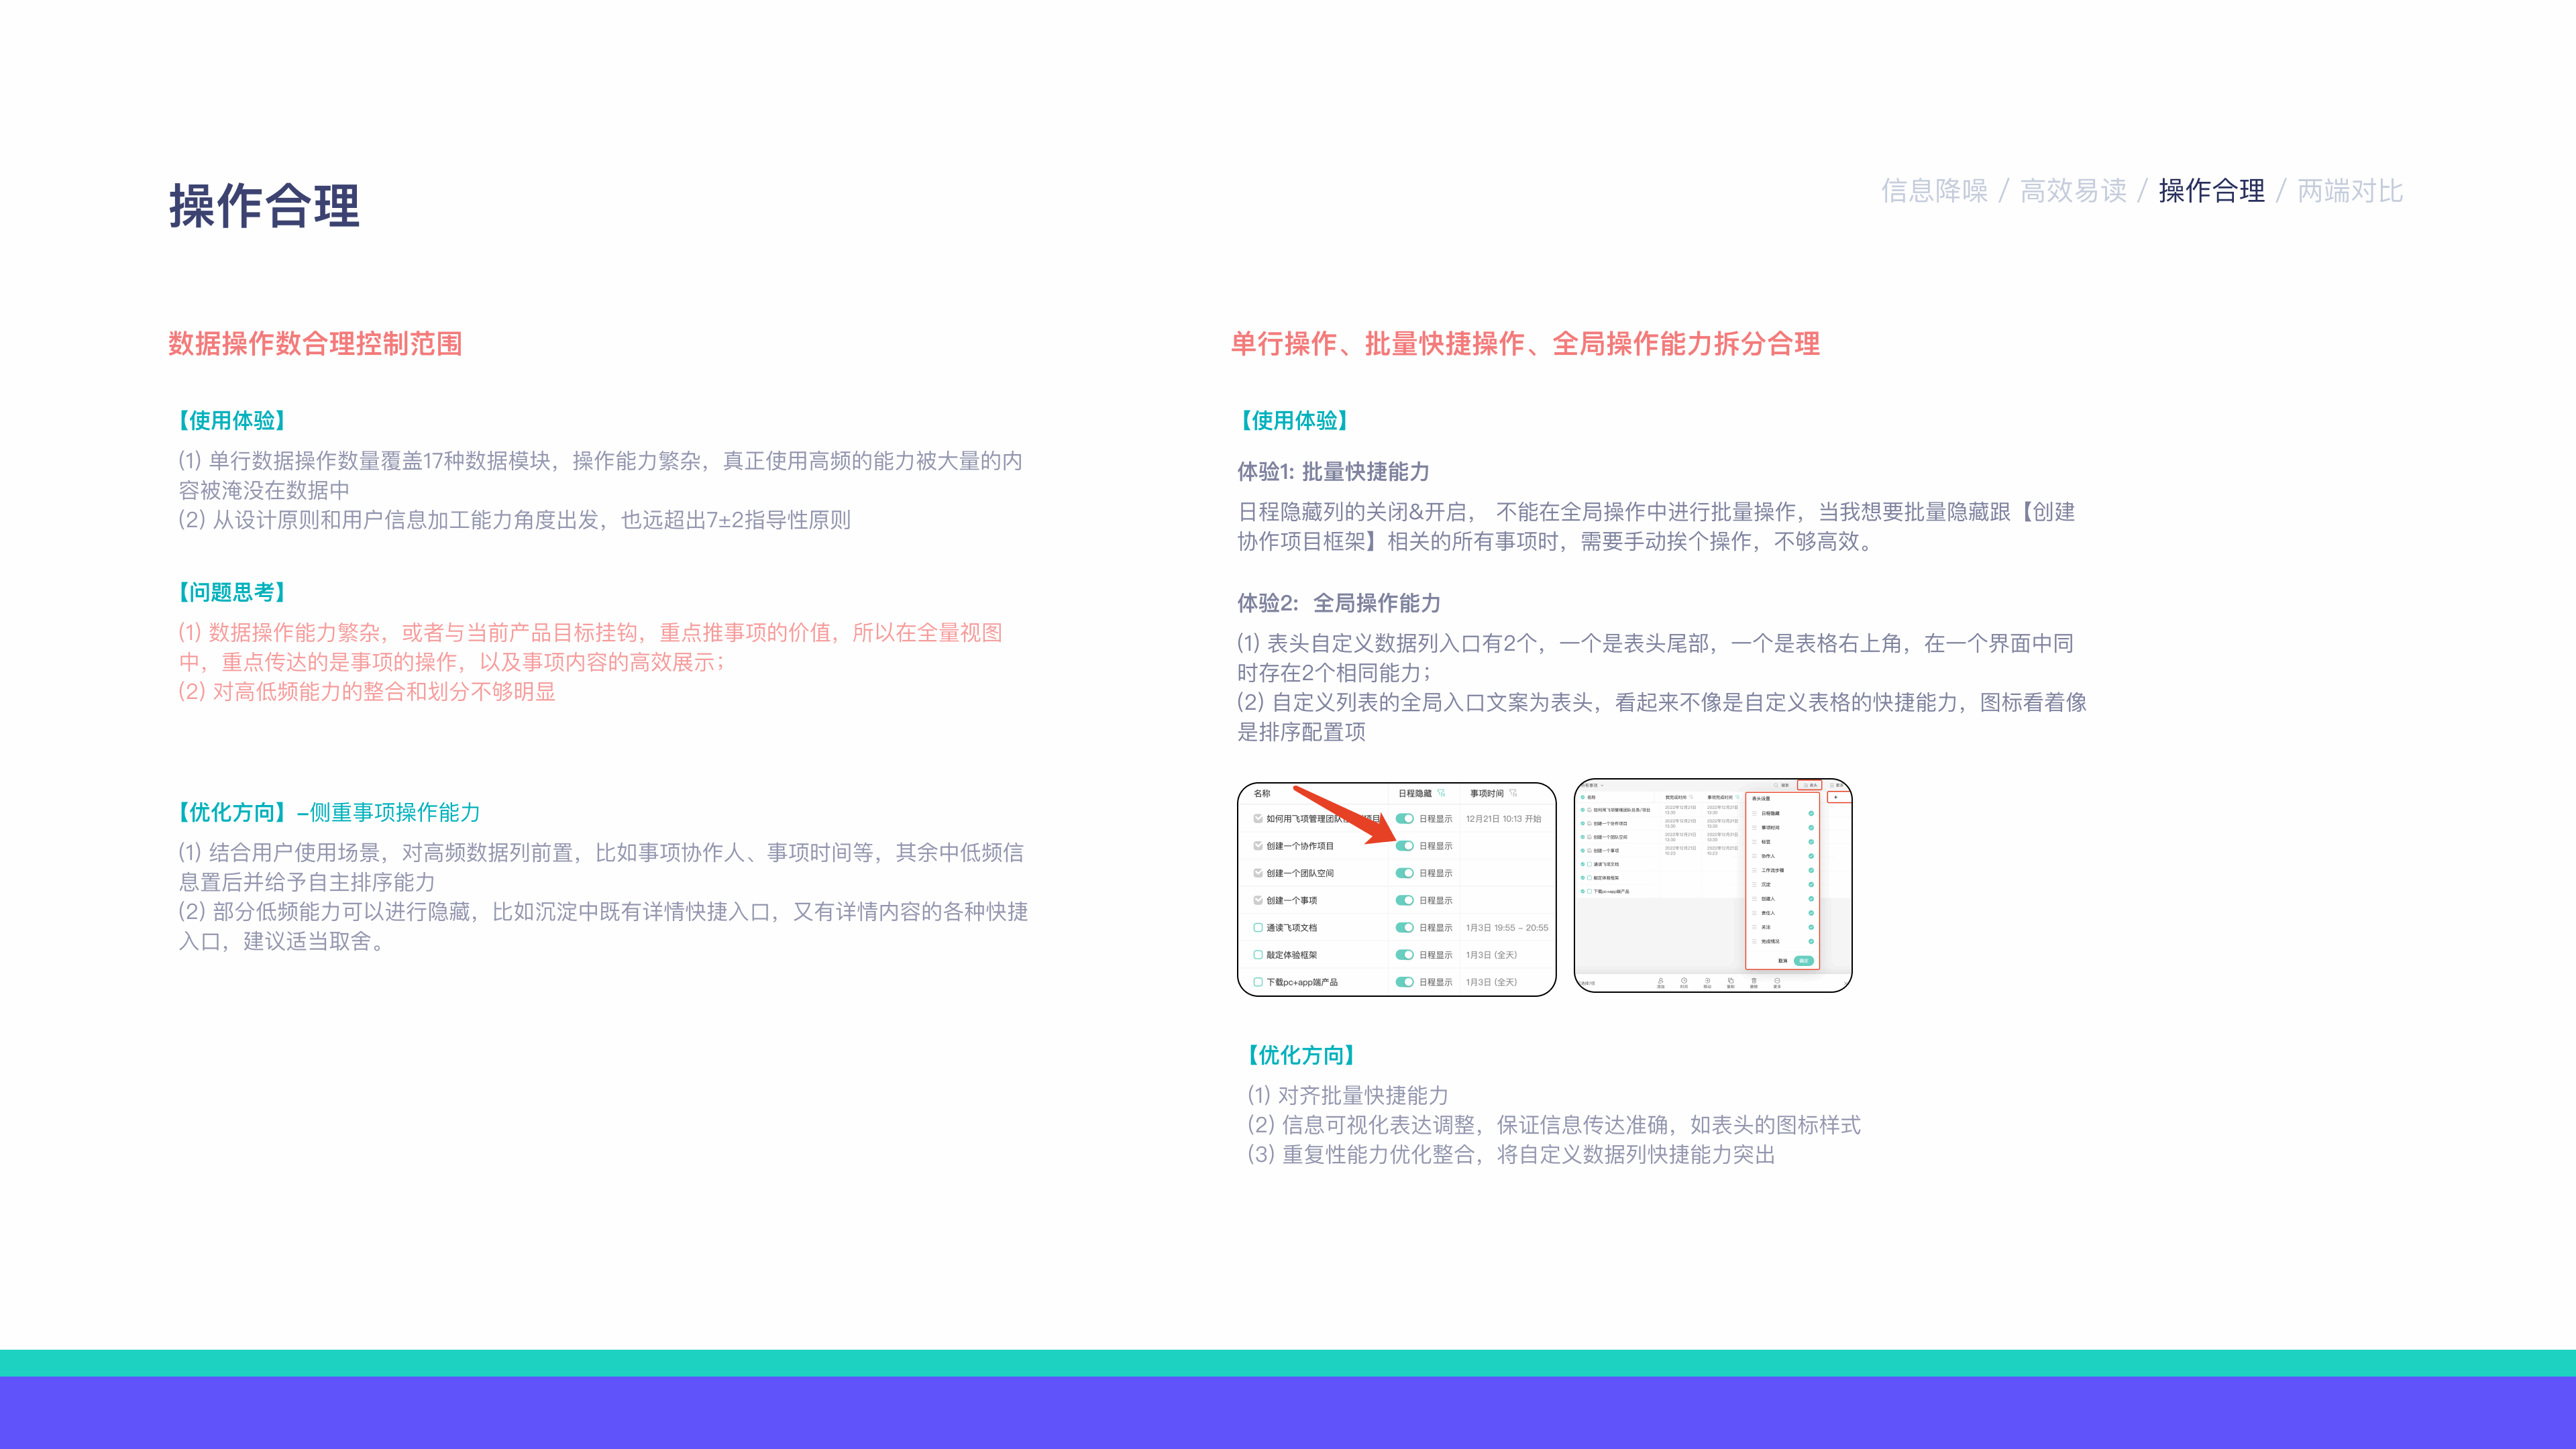Click the search icon above the table
This screenshot has height=1449, width=2576.
(1776, 786)
